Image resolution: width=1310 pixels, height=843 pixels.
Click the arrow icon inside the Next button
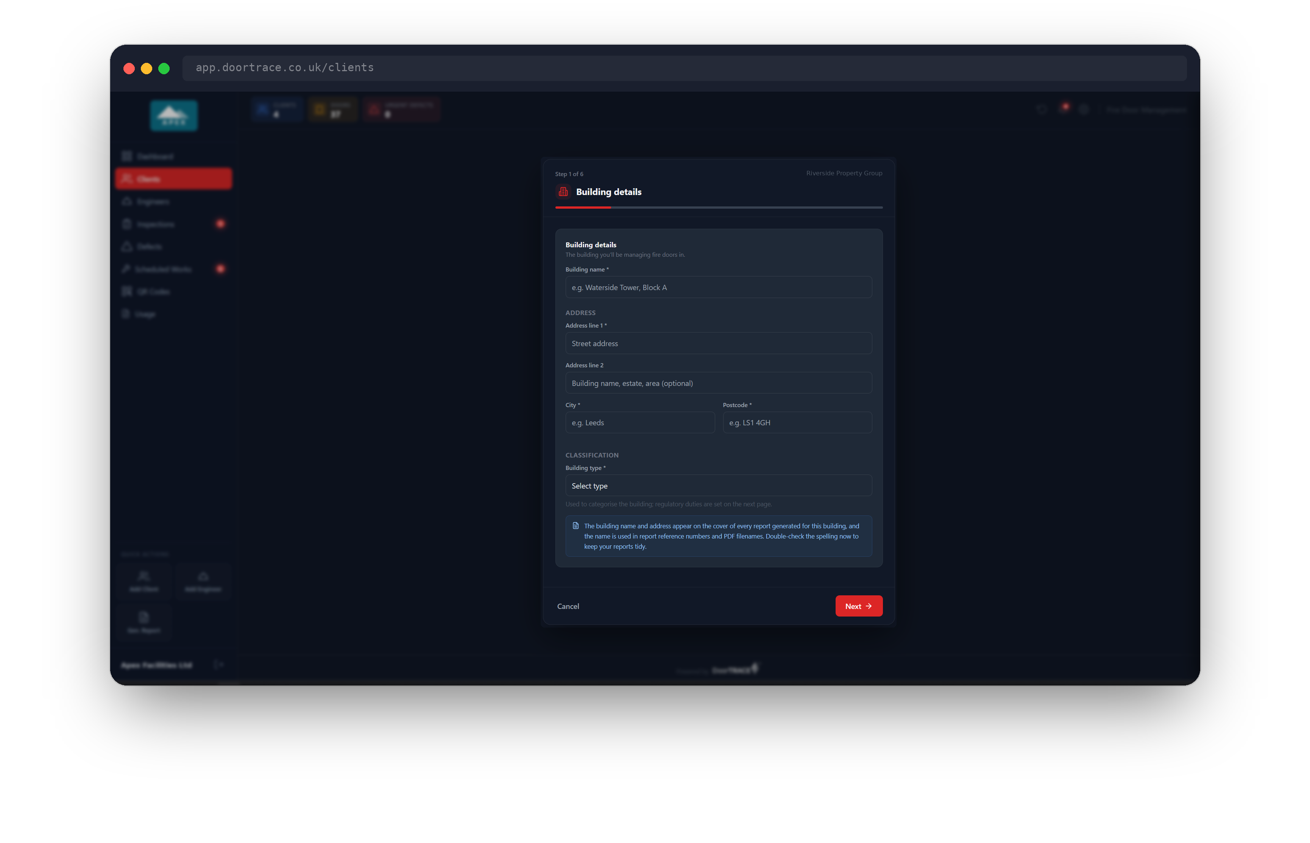pos(869,606)
